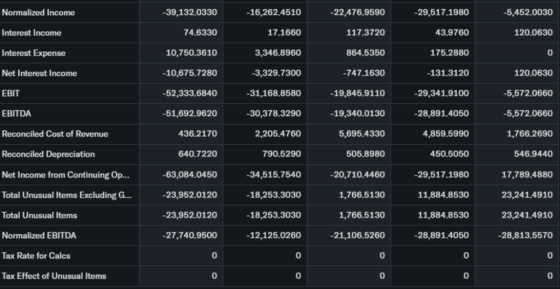Screen dimensions: 560x289
Task: Click the Interest Expense value 10,750.3610
Action: coord(191,53)
